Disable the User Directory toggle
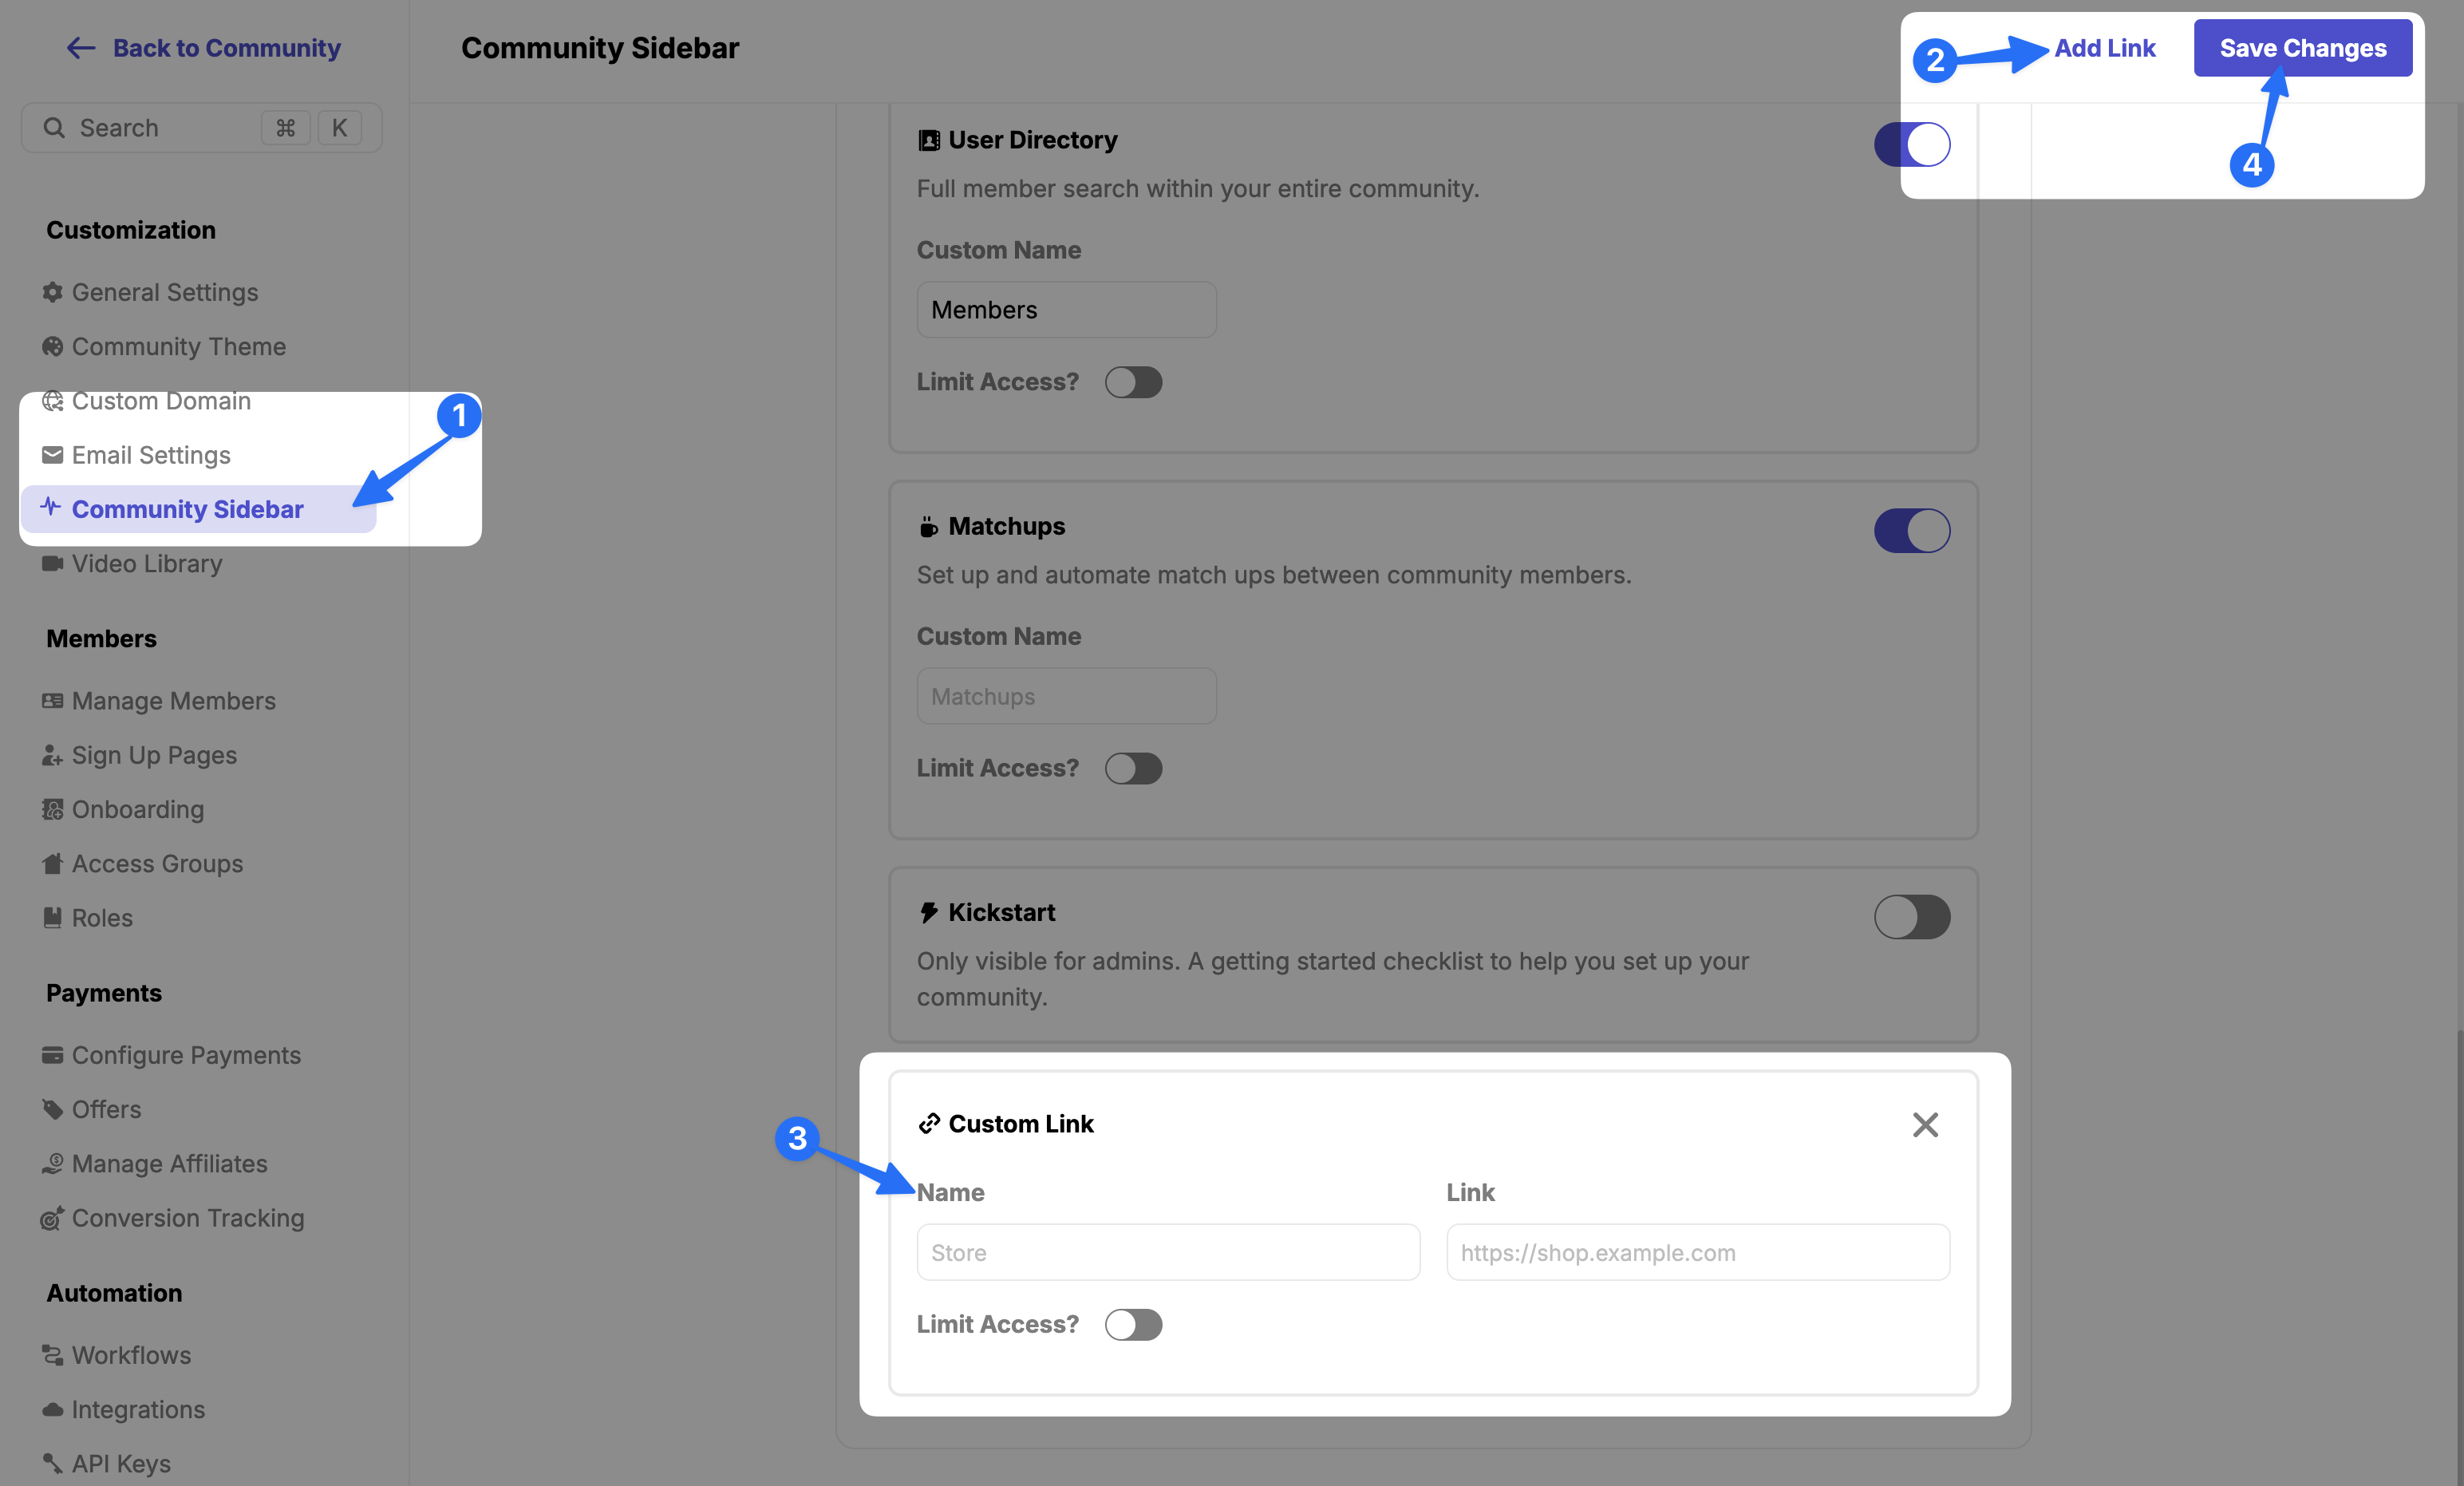This screenshot has width=2464, height=1486. pos(1911,144)
